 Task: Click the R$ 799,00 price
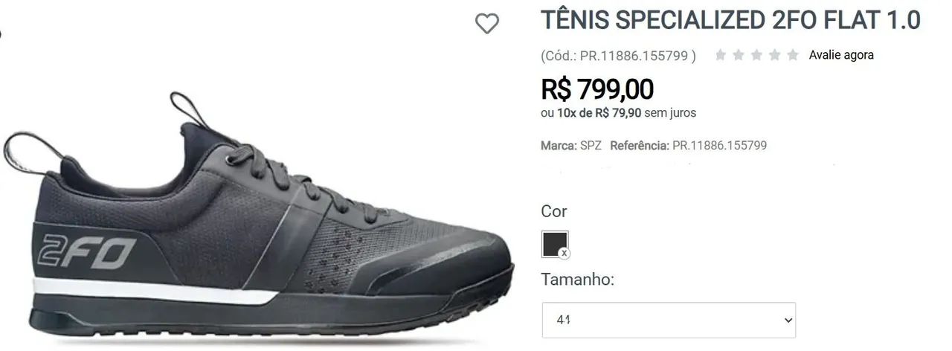tap(597, 89)
